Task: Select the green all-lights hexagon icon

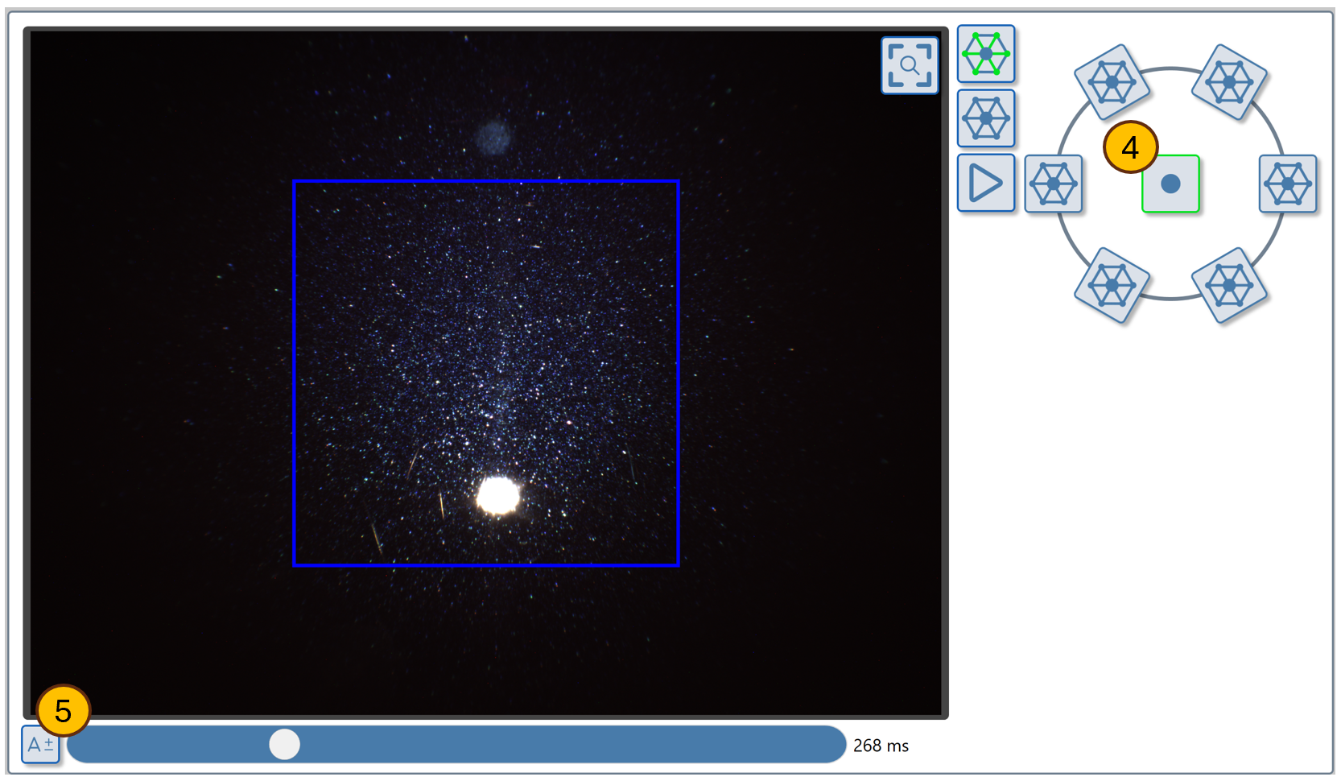Action: (985, 54)
